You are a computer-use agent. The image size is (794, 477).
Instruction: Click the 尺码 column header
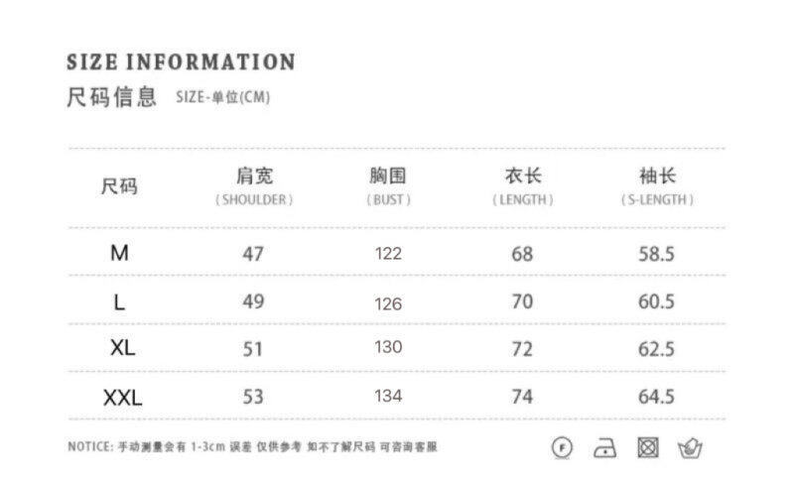click(x=119, y=186)
